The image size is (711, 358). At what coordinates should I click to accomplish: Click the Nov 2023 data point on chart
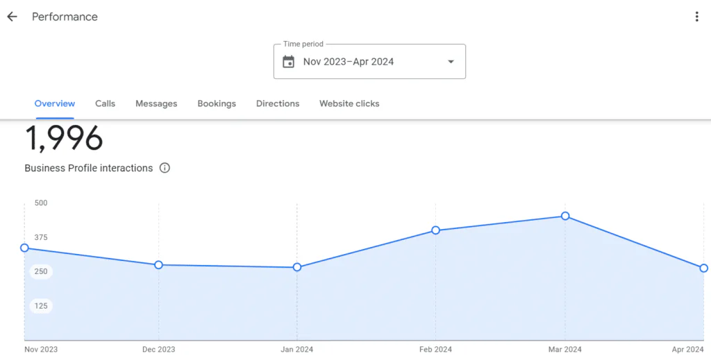pos(24,248)
